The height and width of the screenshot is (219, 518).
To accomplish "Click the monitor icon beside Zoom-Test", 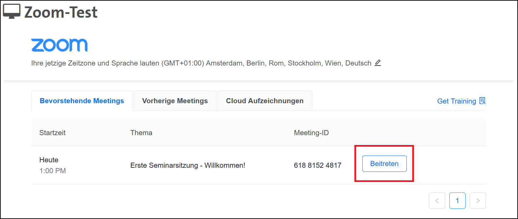I will coord(12,12).
